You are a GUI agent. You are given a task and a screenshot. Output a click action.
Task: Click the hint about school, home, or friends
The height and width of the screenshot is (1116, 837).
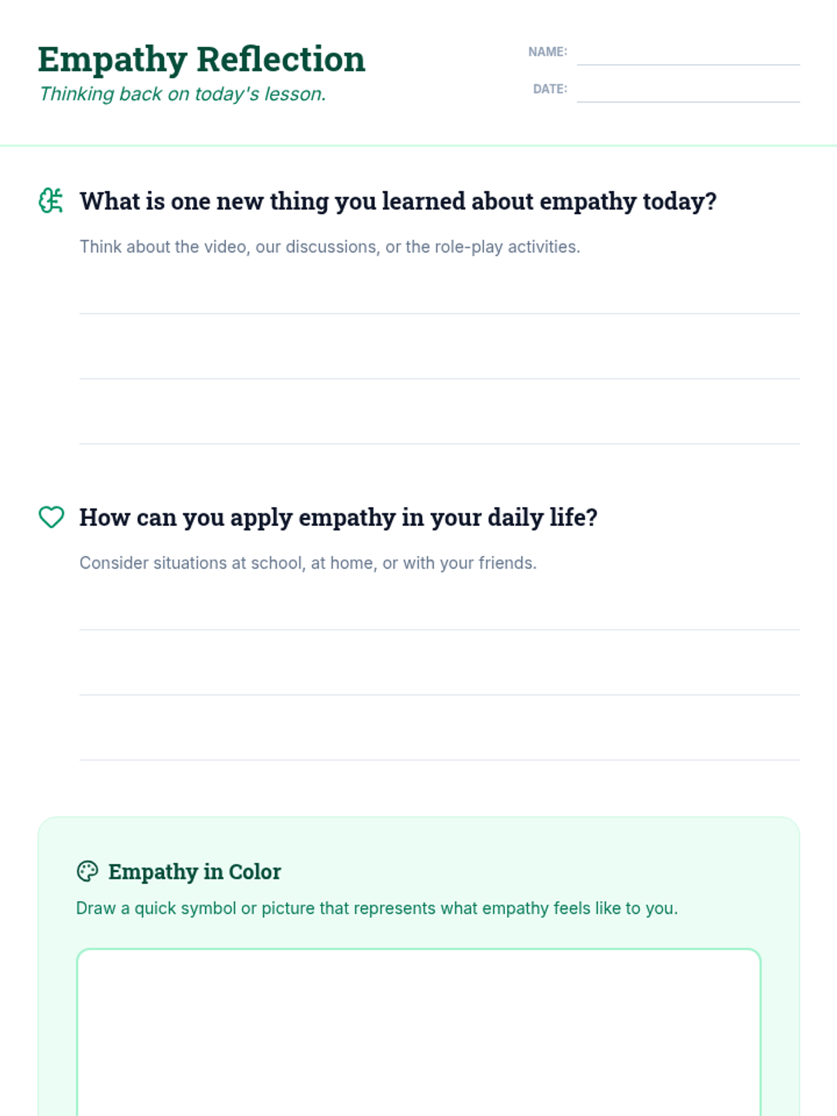(x=308, y=563)
